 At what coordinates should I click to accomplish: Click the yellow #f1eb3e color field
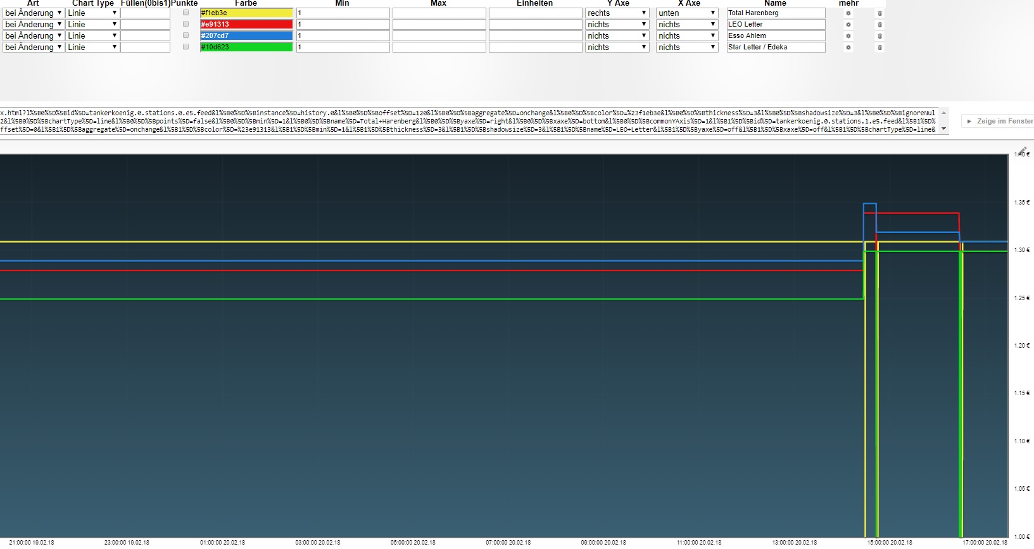246,13
